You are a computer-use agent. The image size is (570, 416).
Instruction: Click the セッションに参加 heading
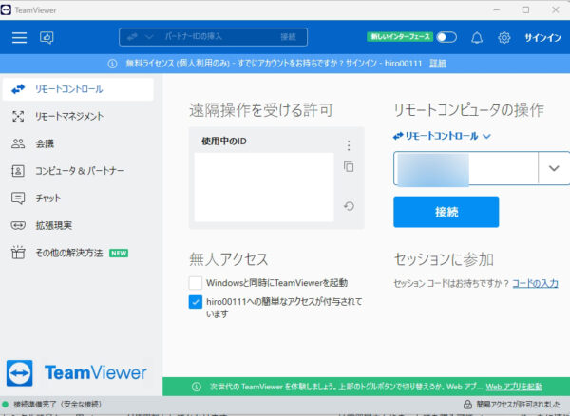(444, 259)
